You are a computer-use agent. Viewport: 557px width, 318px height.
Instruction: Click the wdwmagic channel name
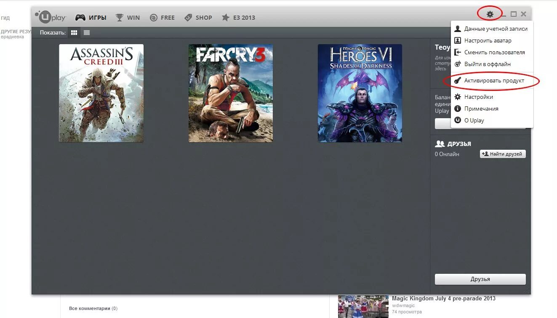[x=403, y=306]
